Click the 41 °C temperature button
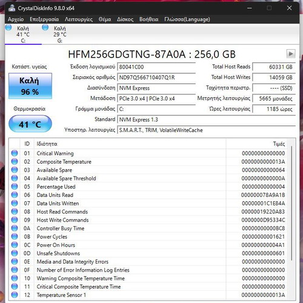Screen dimensions: 303x303 click(x=30, y=124)
